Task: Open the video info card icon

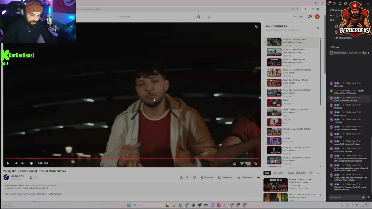Action: 257,26
